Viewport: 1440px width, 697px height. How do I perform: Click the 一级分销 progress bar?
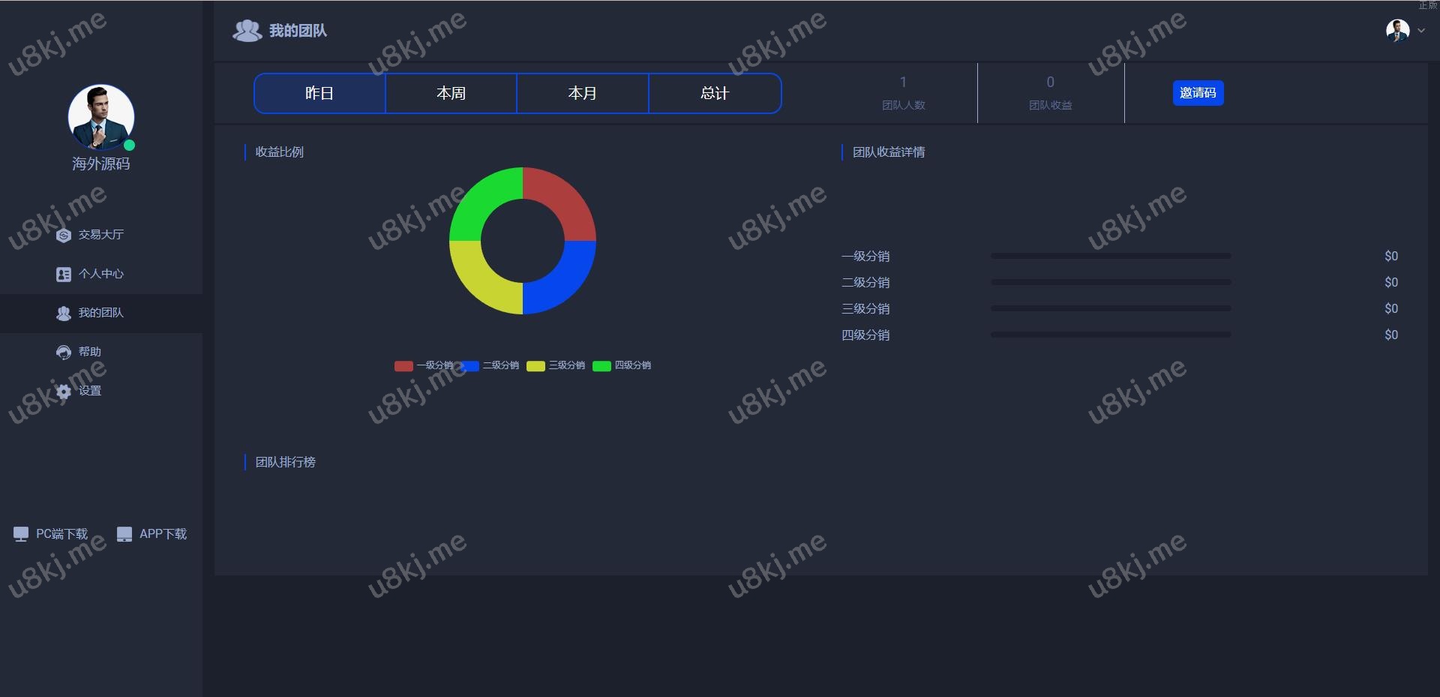(x=1110, y=257)
